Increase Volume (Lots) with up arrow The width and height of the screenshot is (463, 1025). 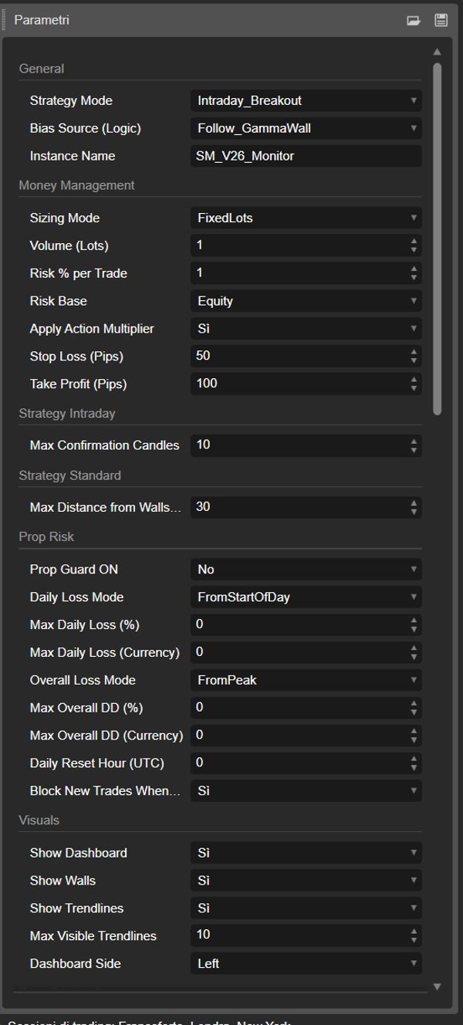tap(414, 242)
